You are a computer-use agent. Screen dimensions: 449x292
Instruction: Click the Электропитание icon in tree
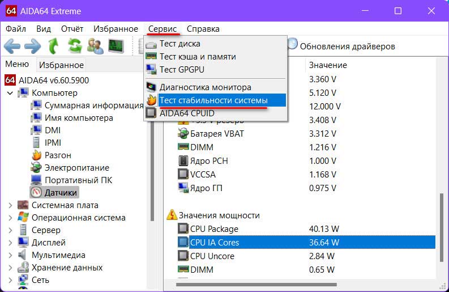point(37,167)
